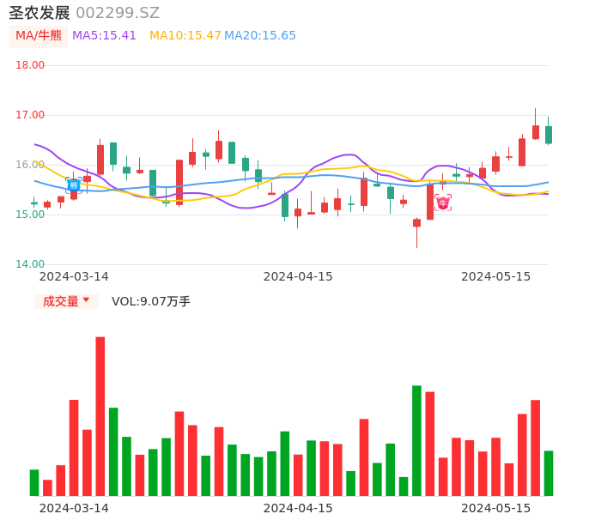
Task: Click the highest red candlestick near 17.00
Action: coord(536,132)
